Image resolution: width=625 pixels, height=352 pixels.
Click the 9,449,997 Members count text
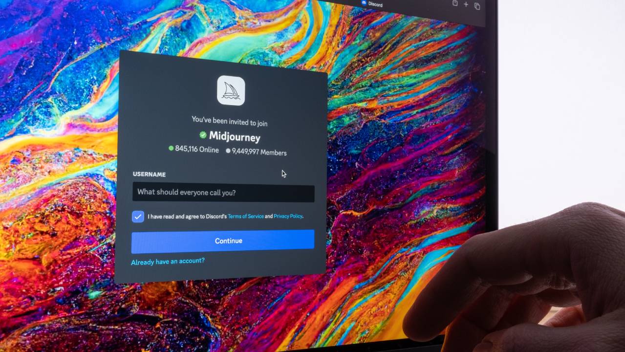tap(259, 152)
